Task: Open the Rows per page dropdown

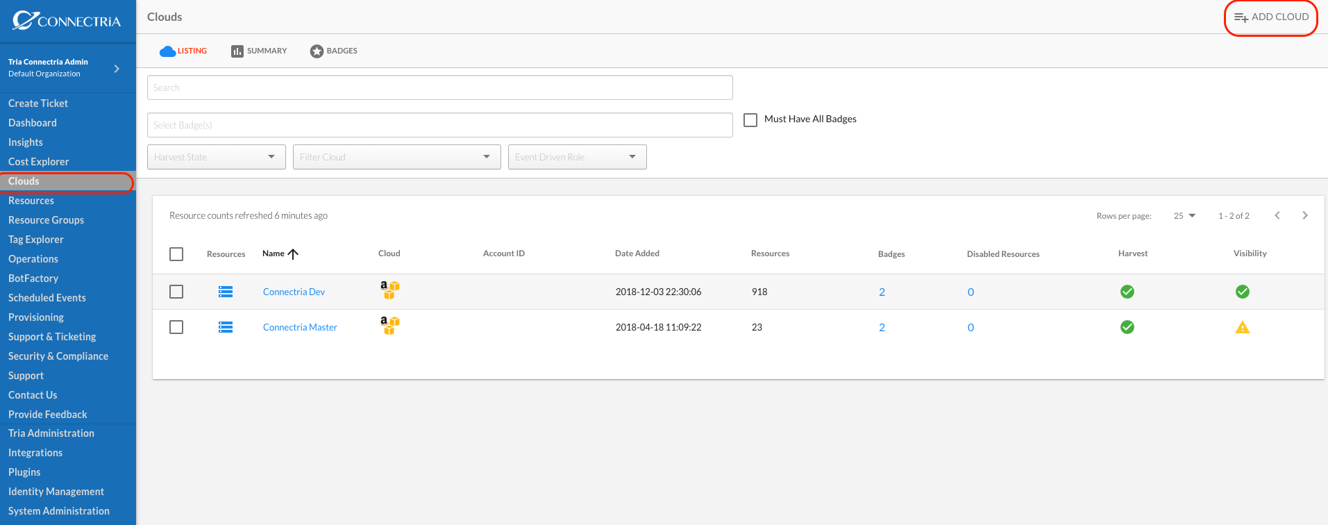Action: tap(1185, 216)
